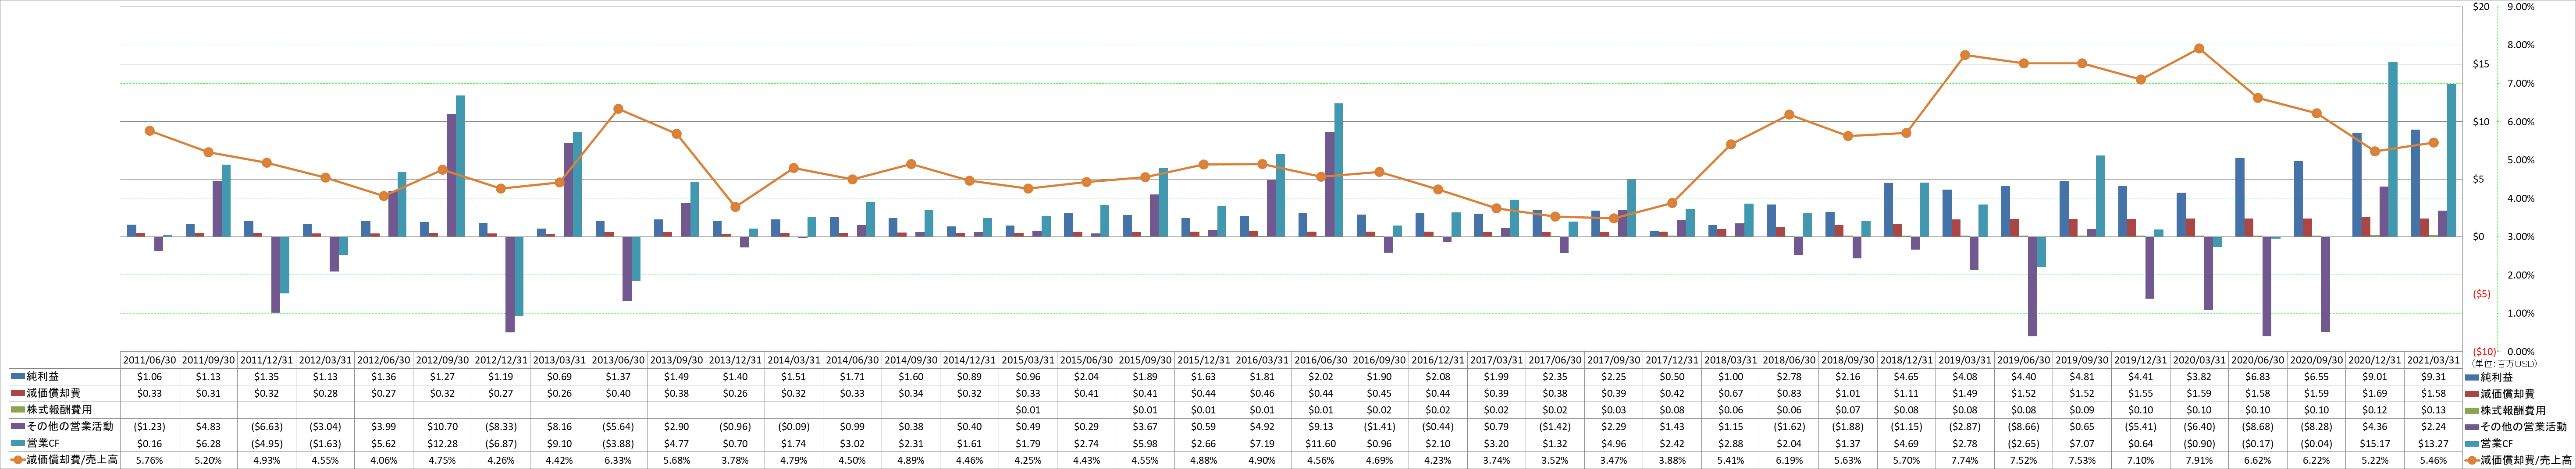Image resolution: width=2576 pixels, height=469 pixels.
Task: Click 減価償却費 value $1.69 for 2020/12/31
Action: point(2375,393)
